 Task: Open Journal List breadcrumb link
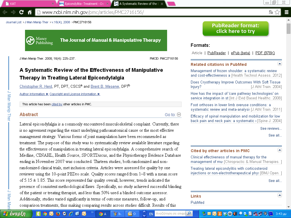[14, 22]
